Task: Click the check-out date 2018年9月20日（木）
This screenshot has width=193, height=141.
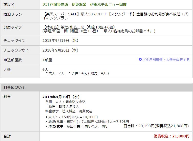Action: click(x=60, y=50)
